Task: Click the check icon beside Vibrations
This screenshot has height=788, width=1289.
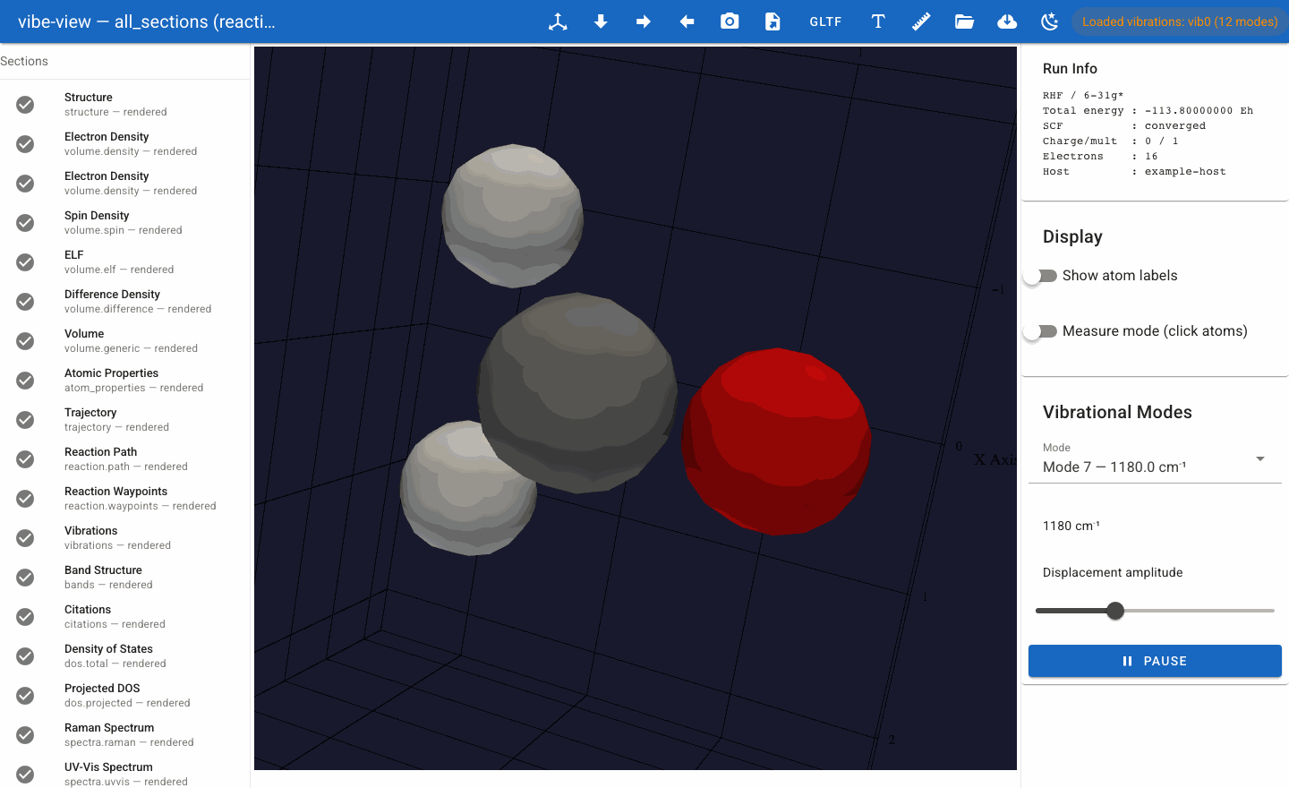Action: coord(25,538)
